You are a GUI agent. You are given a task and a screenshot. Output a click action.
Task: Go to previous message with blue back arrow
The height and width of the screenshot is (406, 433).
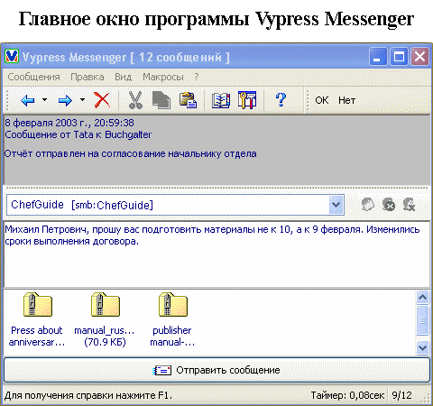click(x=28, y=100)
